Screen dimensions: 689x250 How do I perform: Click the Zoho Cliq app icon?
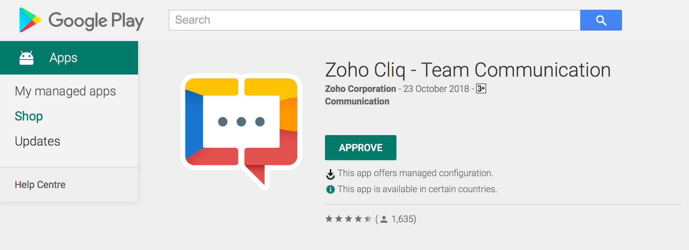(x=241, y=128)
